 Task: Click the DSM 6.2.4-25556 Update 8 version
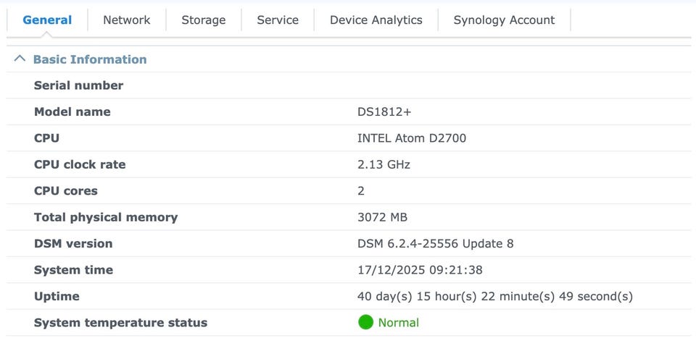436,244
